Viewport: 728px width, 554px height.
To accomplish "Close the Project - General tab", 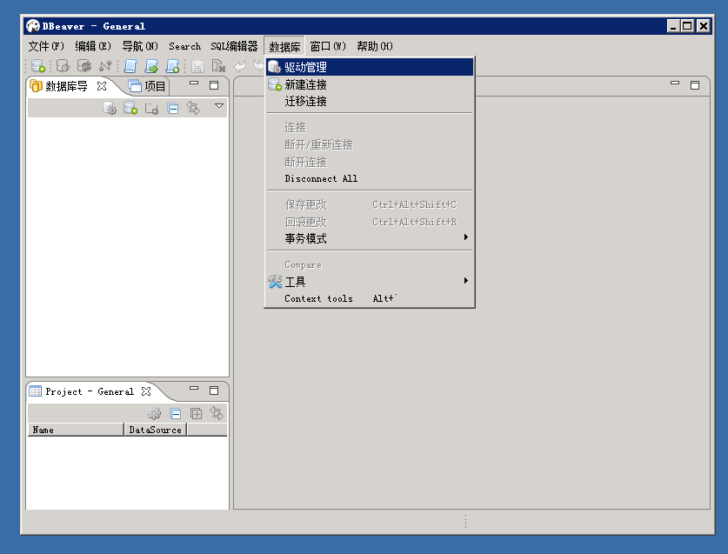I will pyautogui.click(x=146, y=391).
